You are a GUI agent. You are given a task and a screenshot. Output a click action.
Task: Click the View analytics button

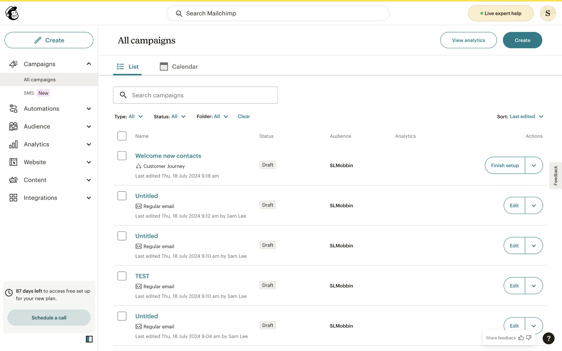point(468,40)
